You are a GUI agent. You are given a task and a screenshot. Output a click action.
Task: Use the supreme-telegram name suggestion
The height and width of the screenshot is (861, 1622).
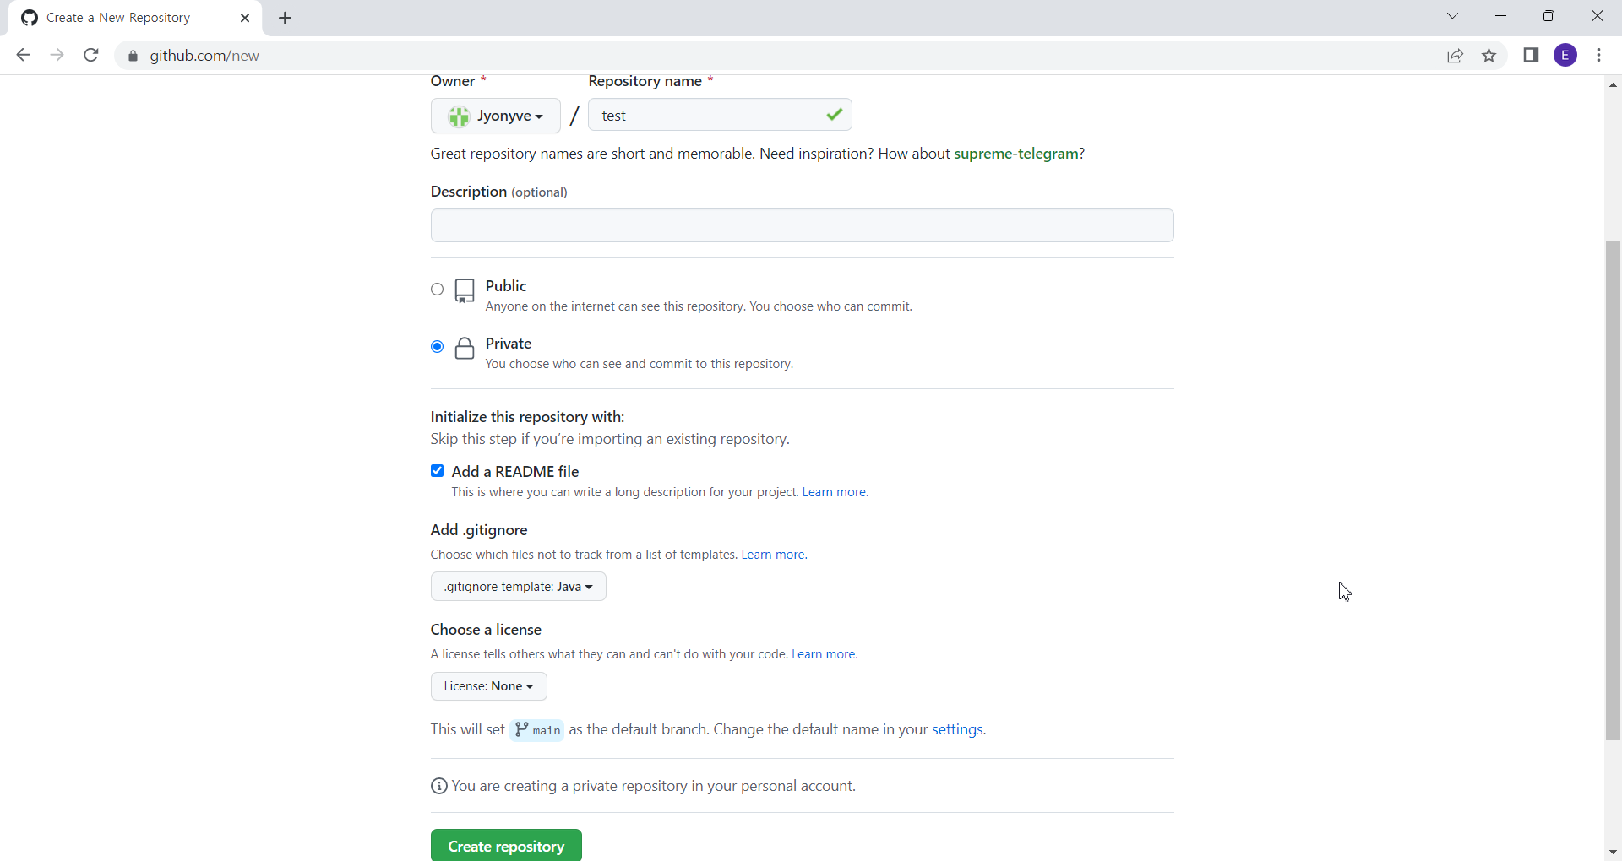[1015, 154]
